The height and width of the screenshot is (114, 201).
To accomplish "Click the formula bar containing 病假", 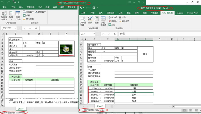I will 160,34.
